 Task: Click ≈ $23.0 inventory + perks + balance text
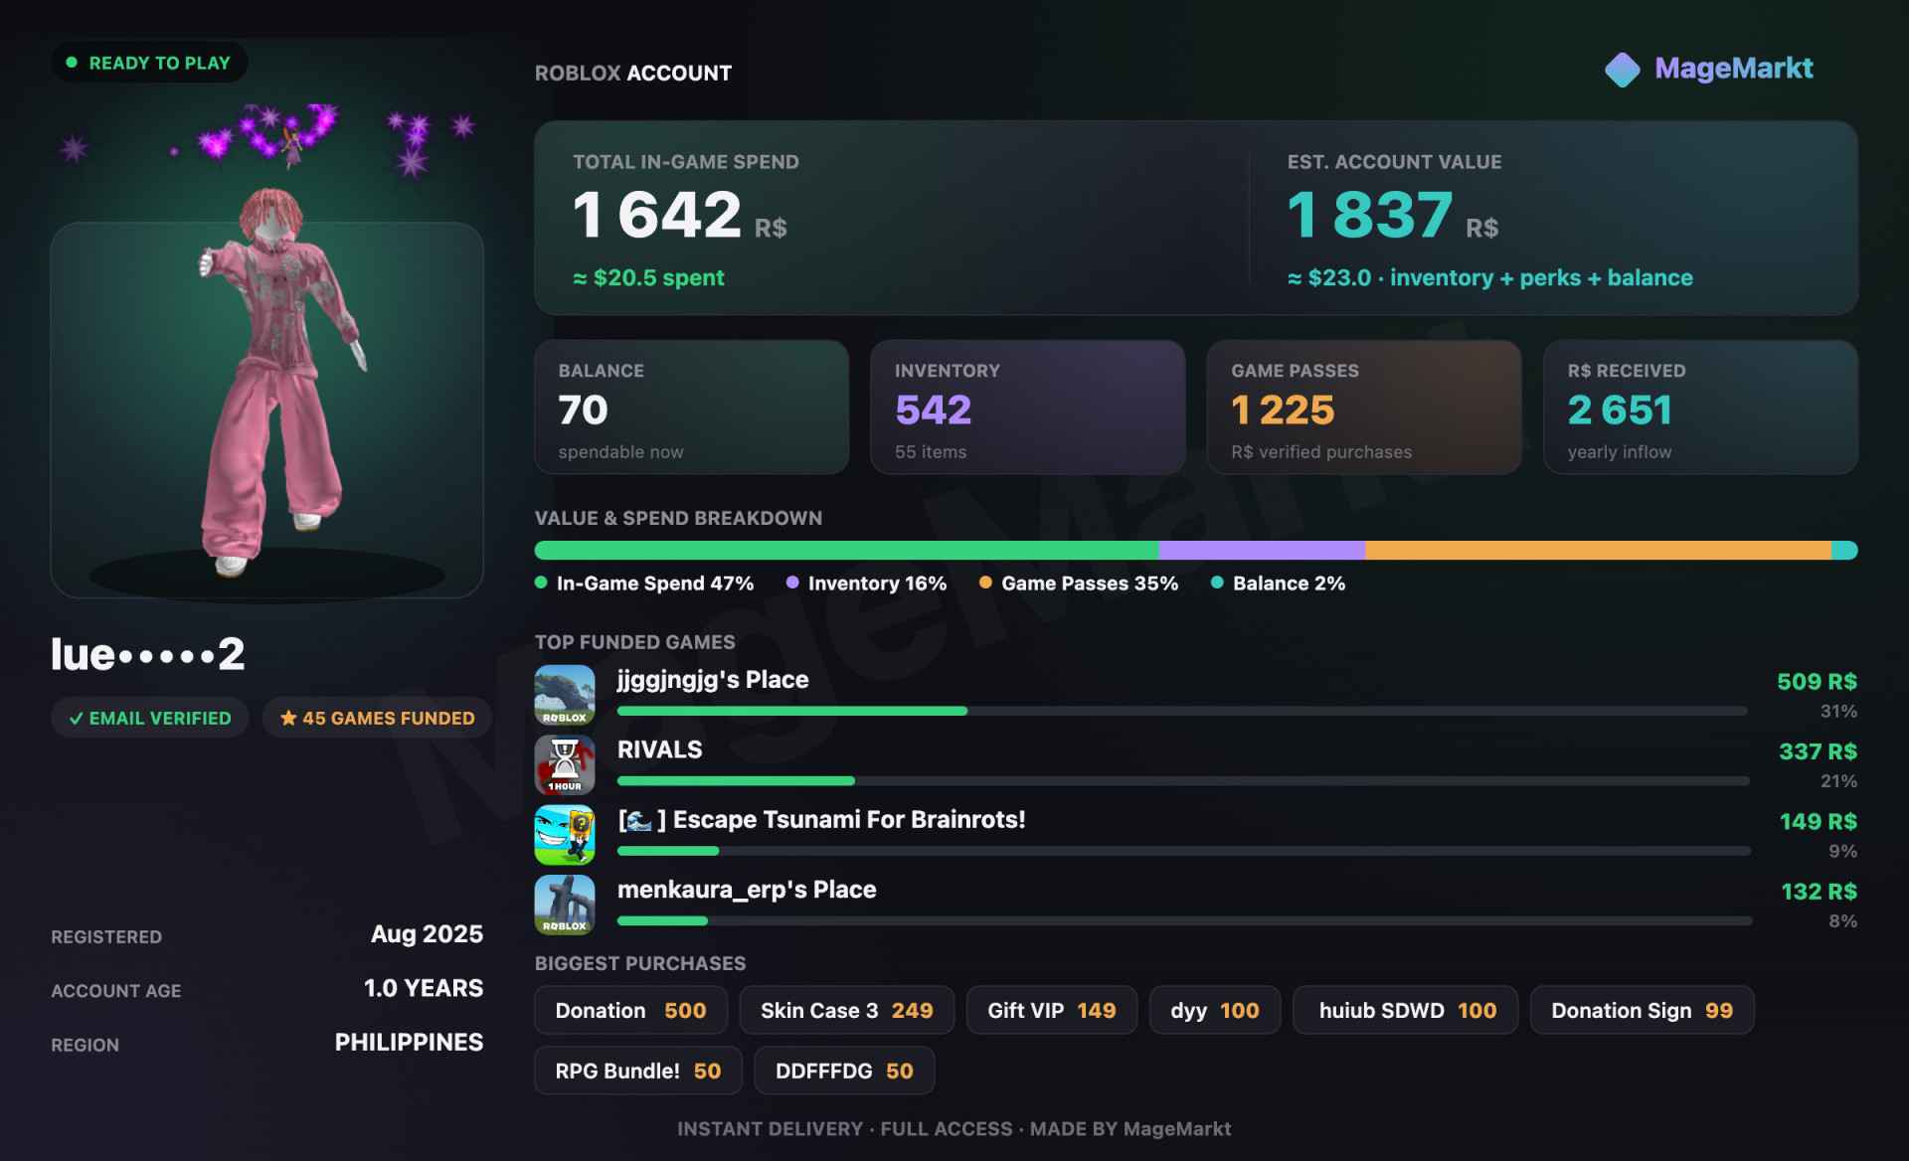point(1489,278)
